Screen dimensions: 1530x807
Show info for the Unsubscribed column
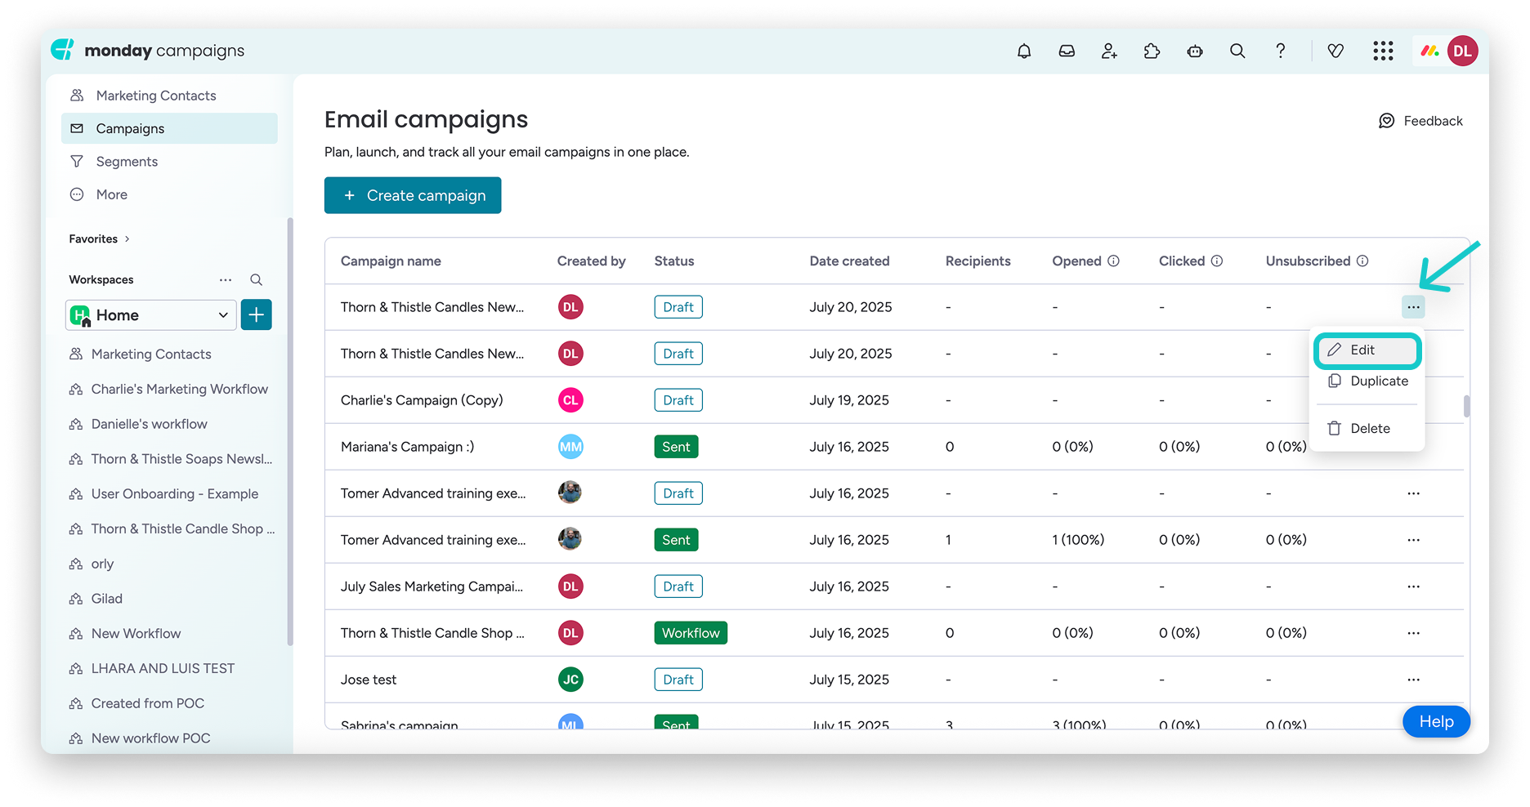point(1362,261)
